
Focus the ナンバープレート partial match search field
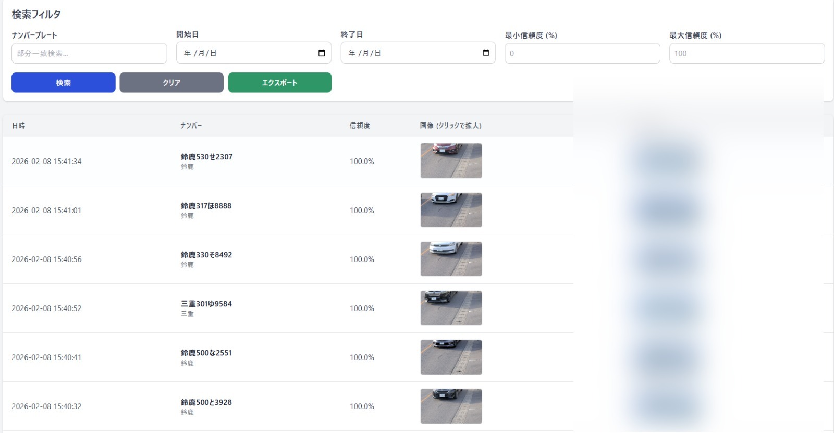(89, 54)
